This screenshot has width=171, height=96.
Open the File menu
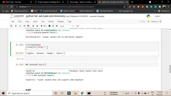pyautogui.click(x=13, y=22)
